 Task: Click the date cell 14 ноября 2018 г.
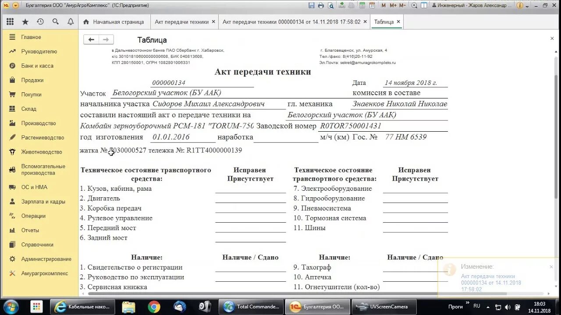point(415,83)
